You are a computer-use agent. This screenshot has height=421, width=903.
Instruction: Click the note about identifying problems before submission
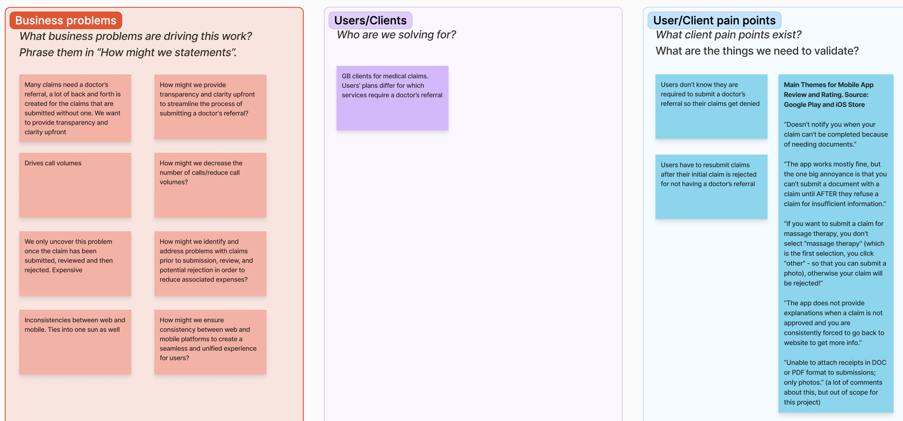tap(210, 264)
